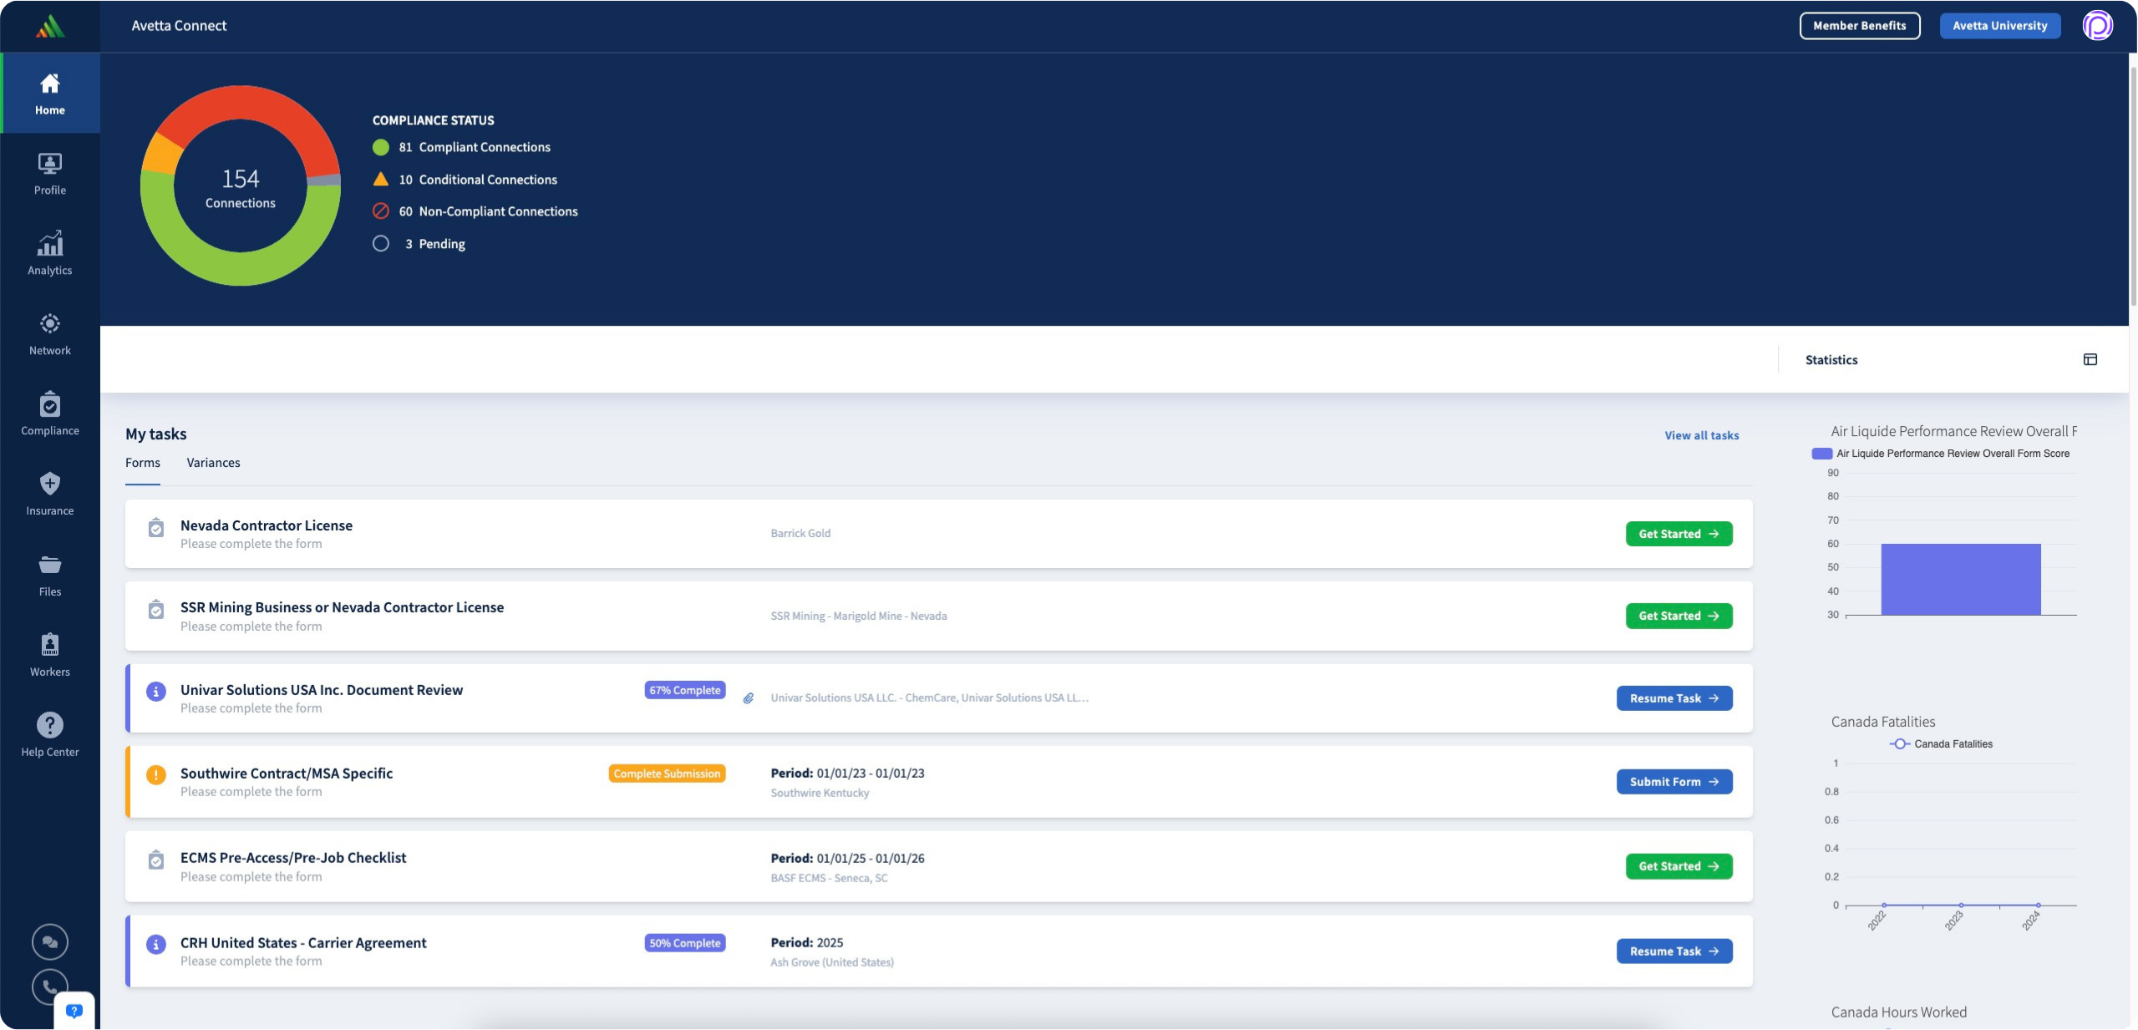Click the Nevada Contractor License task title
The image size is (2138, 1030).
(x=267, y=525)
